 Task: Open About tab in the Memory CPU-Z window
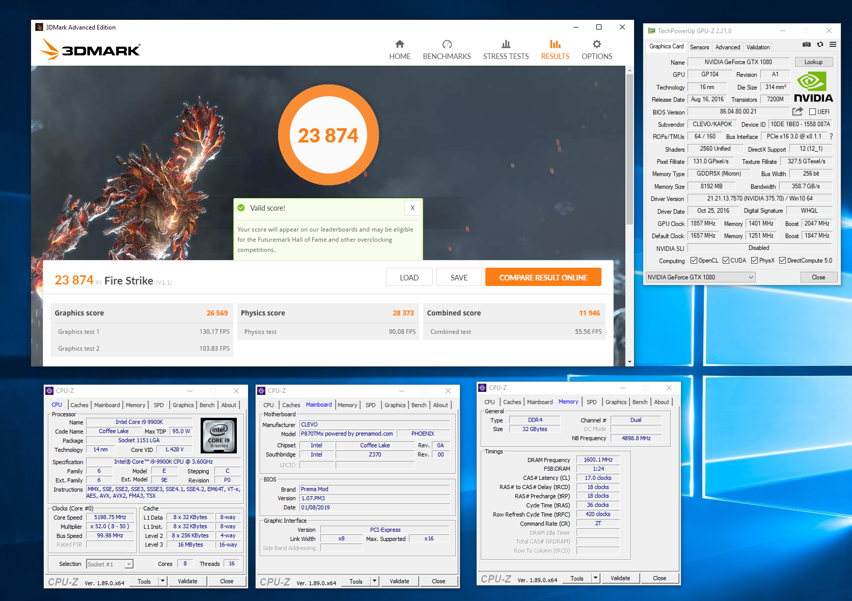[x=662, y=402]
